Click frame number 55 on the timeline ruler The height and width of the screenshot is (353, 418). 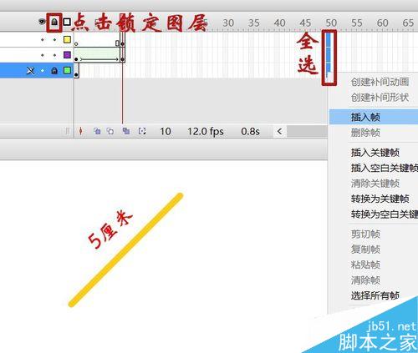click(357, 23)
